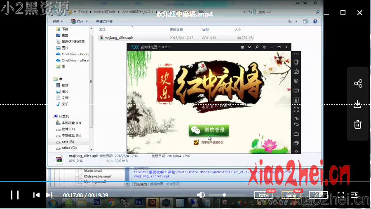Enter fullscreen mode in the player
The image size is (371, 209).
coord(341,195)
